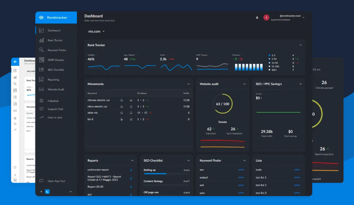Click the Keyword Finder magnifier icon in sidebar
354x205 pixels.
click(x=41, y=50)
